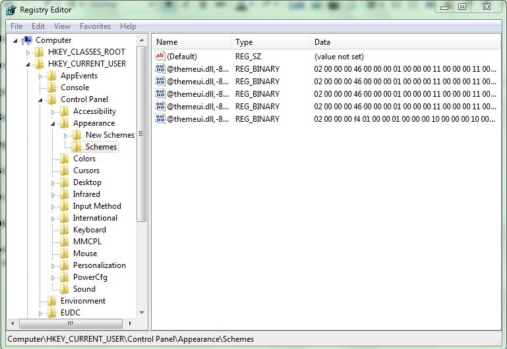The height and width of the screenshot is (349, 507).
Task: Click the Mouse folder icon
Action: click(x=65, y=254)
